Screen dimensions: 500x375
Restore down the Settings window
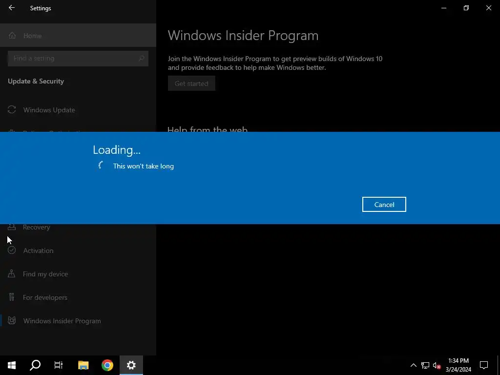(466, 8)
